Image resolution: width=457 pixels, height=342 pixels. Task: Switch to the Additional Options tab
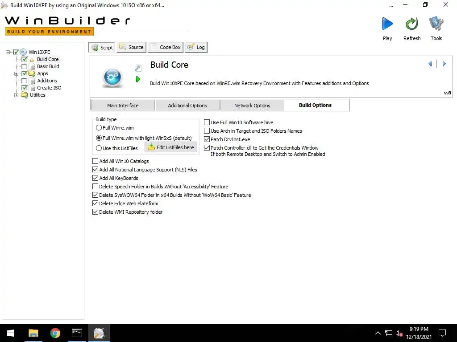click(x=187, y=106)
